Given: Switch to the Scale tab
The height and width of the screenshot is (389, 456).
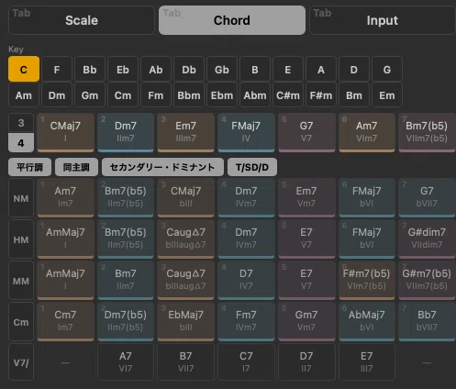Looking at the screenshot, I should 82,20.
